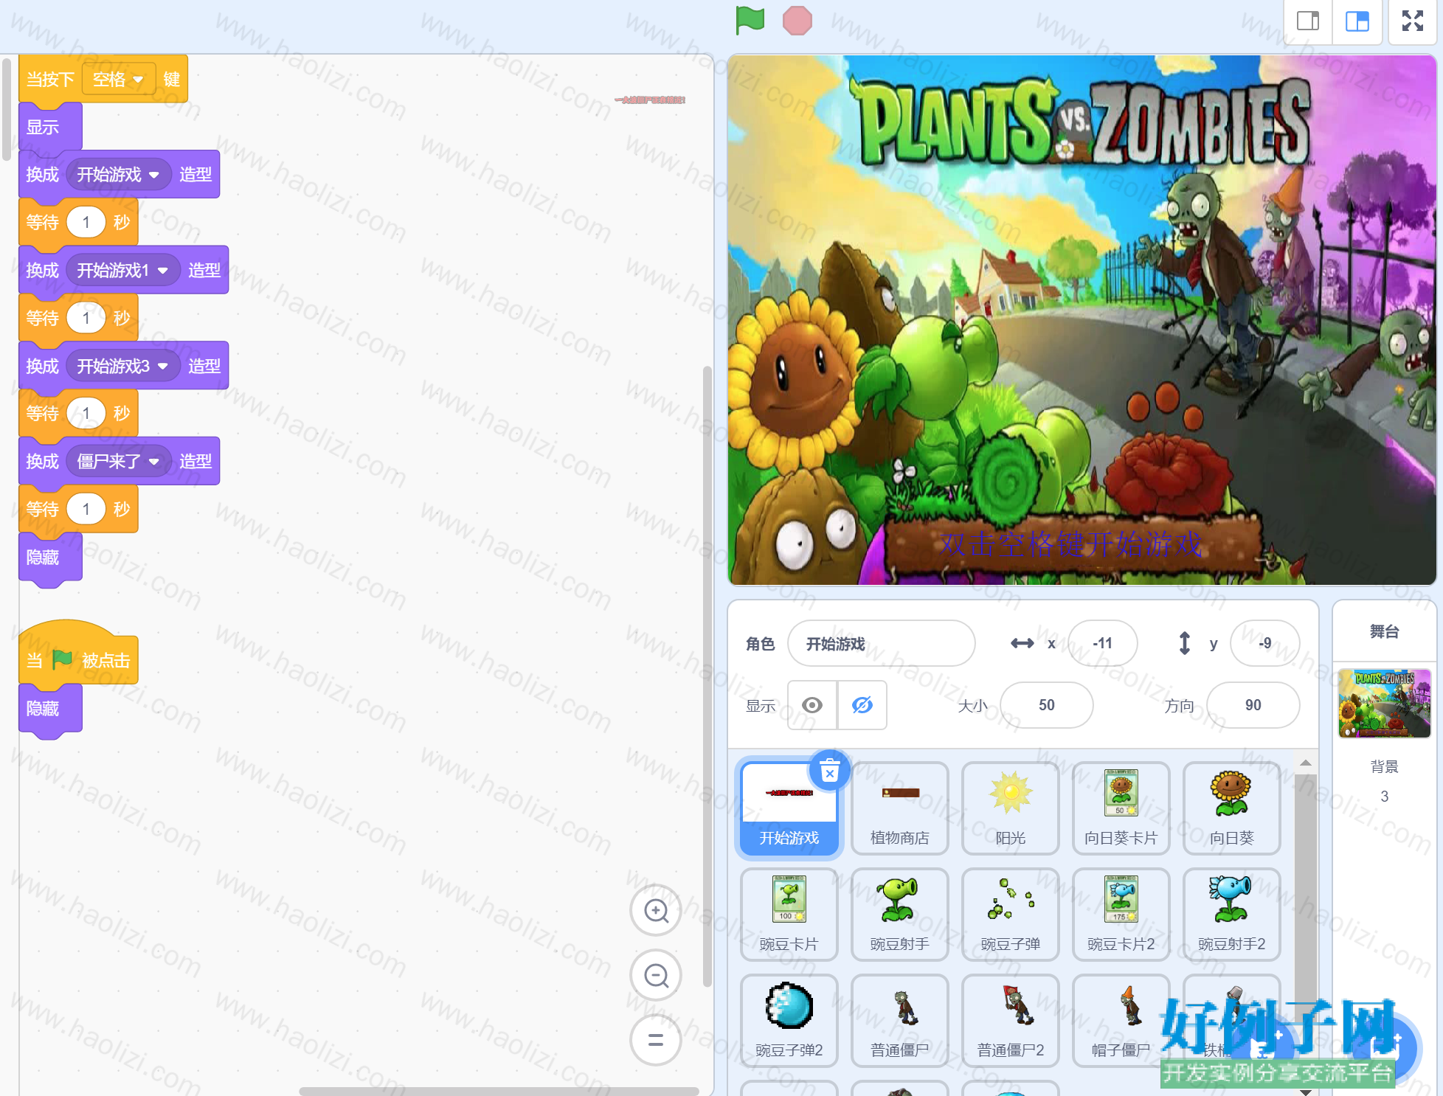Select the 普通僵尸2 flag zombie sprite
This screenshot has width=1443, height=1096.
click(x=1011, y=1022)
